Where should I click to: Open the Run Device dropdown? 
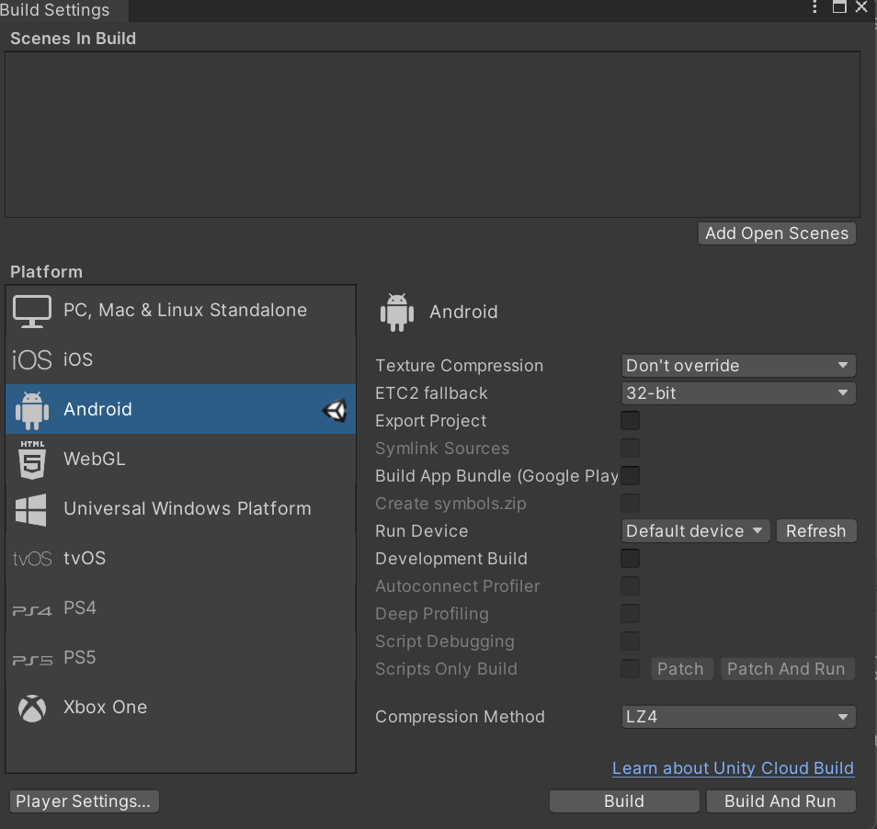[695, 531]
